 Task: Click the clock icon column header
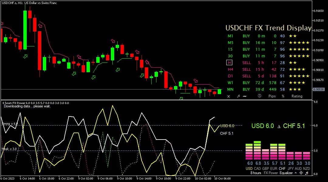click(x=259, y=96)
